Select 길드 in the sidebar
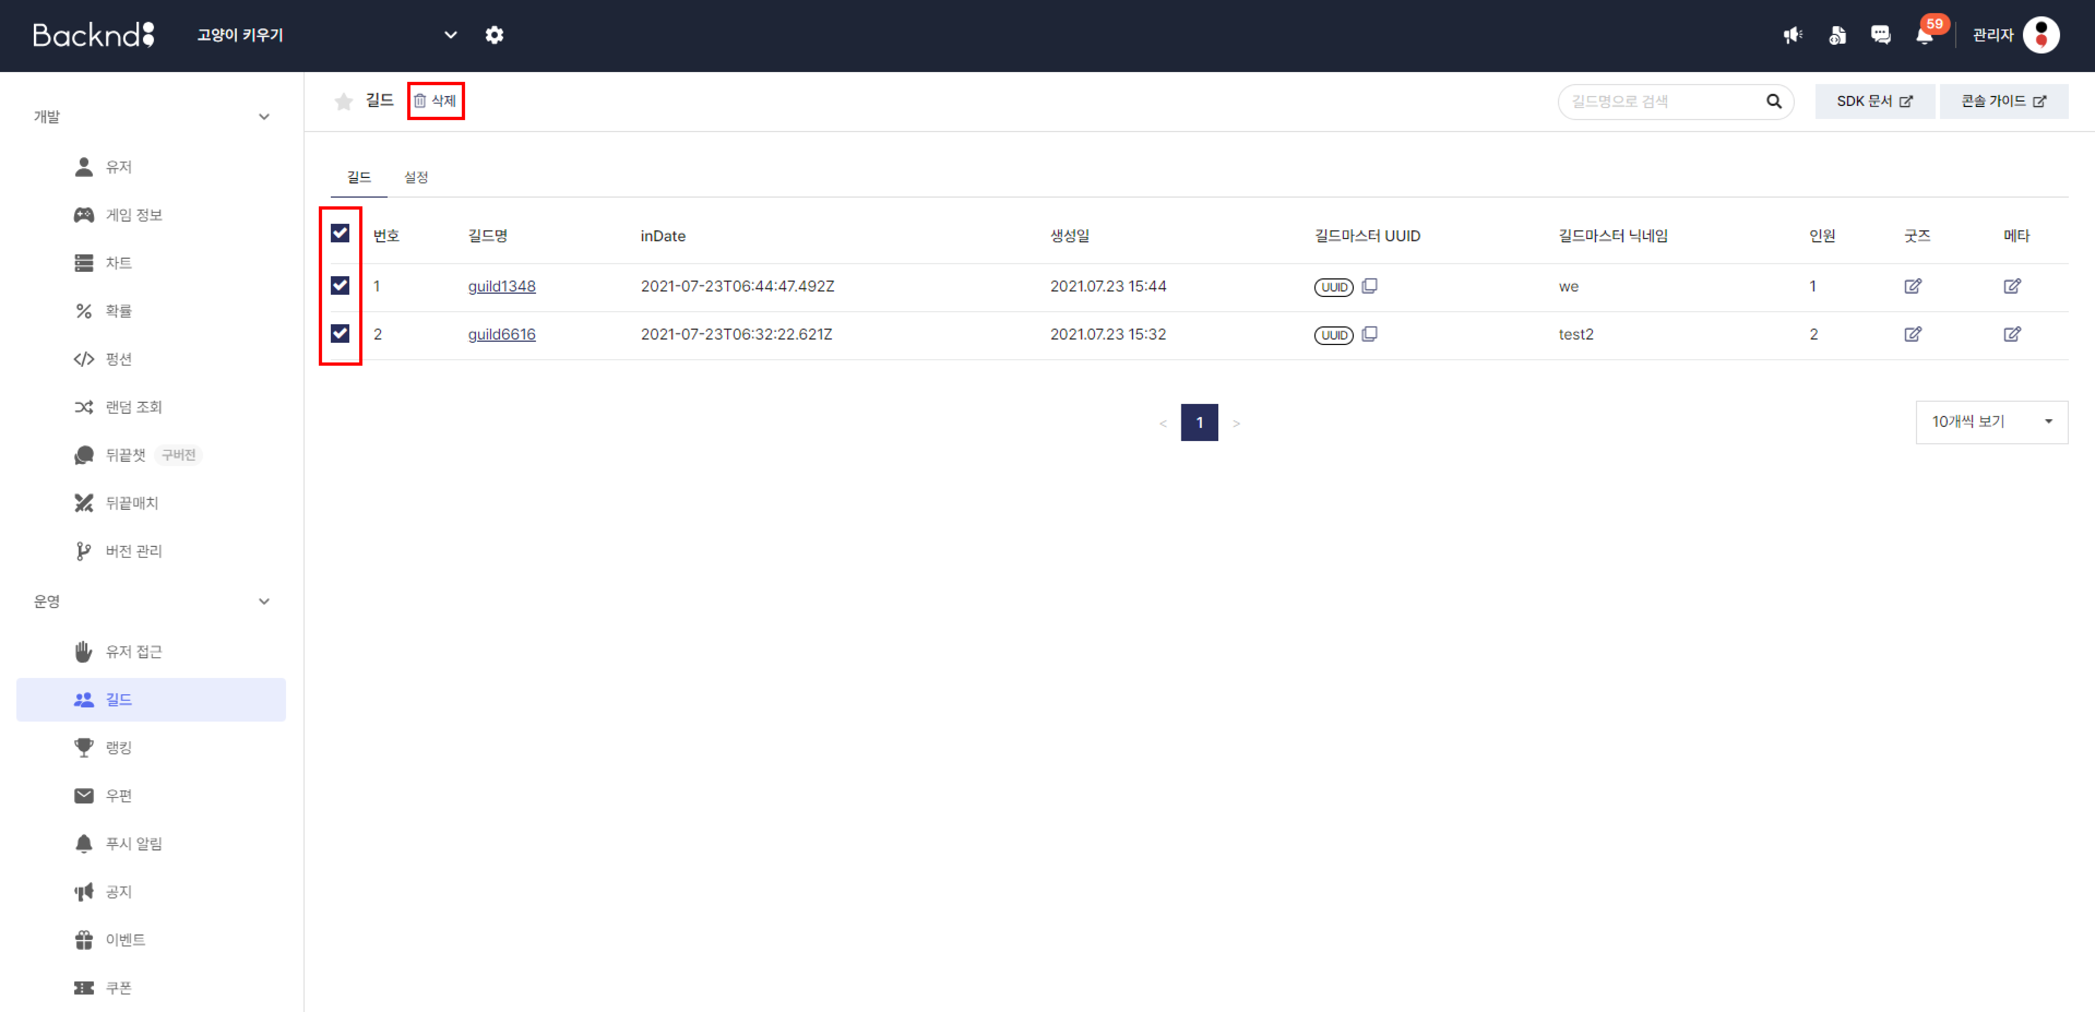This screenshot has width=2095, height=1012. coord(151,700)
